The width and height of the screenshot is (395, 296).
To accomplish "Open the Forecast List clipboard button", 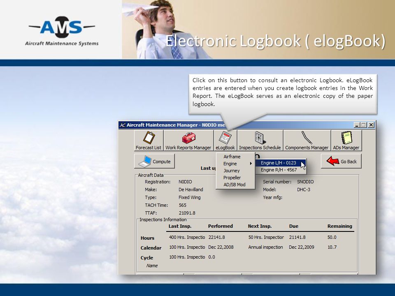I will tap(149, 141).
